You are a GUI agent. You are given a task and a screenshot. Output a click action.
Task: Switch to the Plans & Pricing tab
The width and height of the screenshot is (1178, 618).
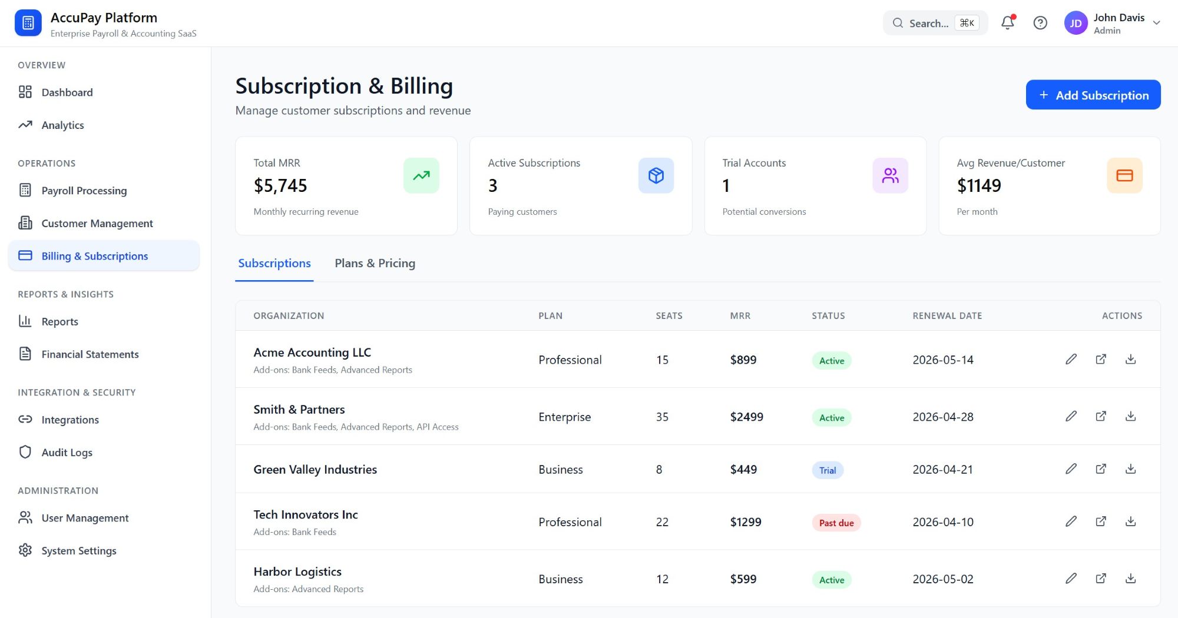(x=375, y=263)
